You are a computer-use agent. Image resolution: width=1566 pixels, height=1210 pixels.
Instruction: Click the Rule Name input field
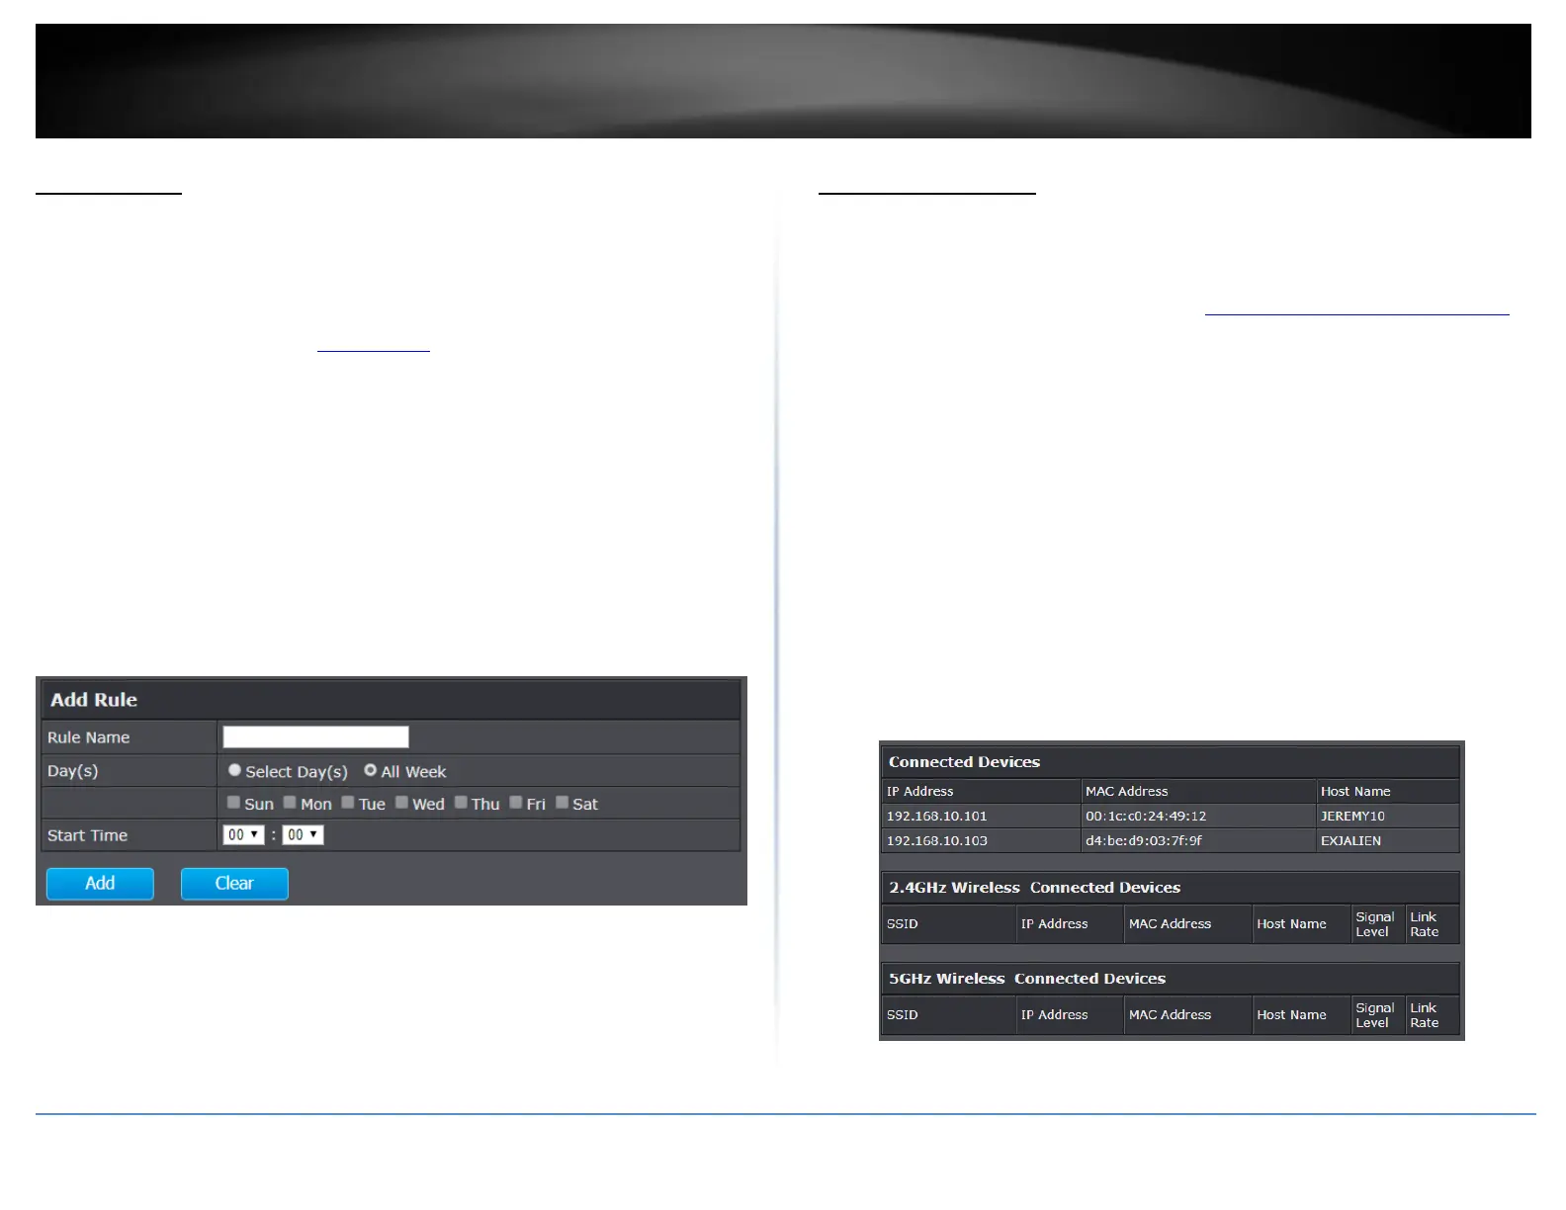(315, 736)
